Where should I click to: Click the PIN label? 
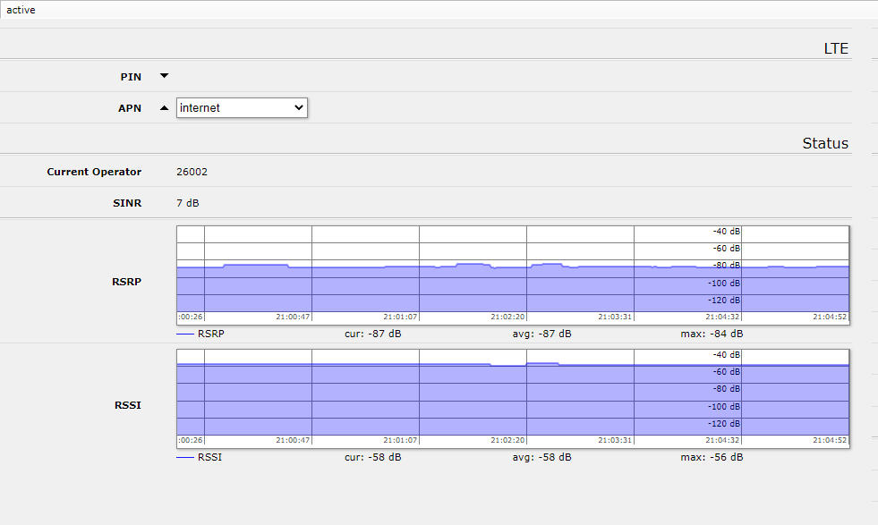coord(131,77)
